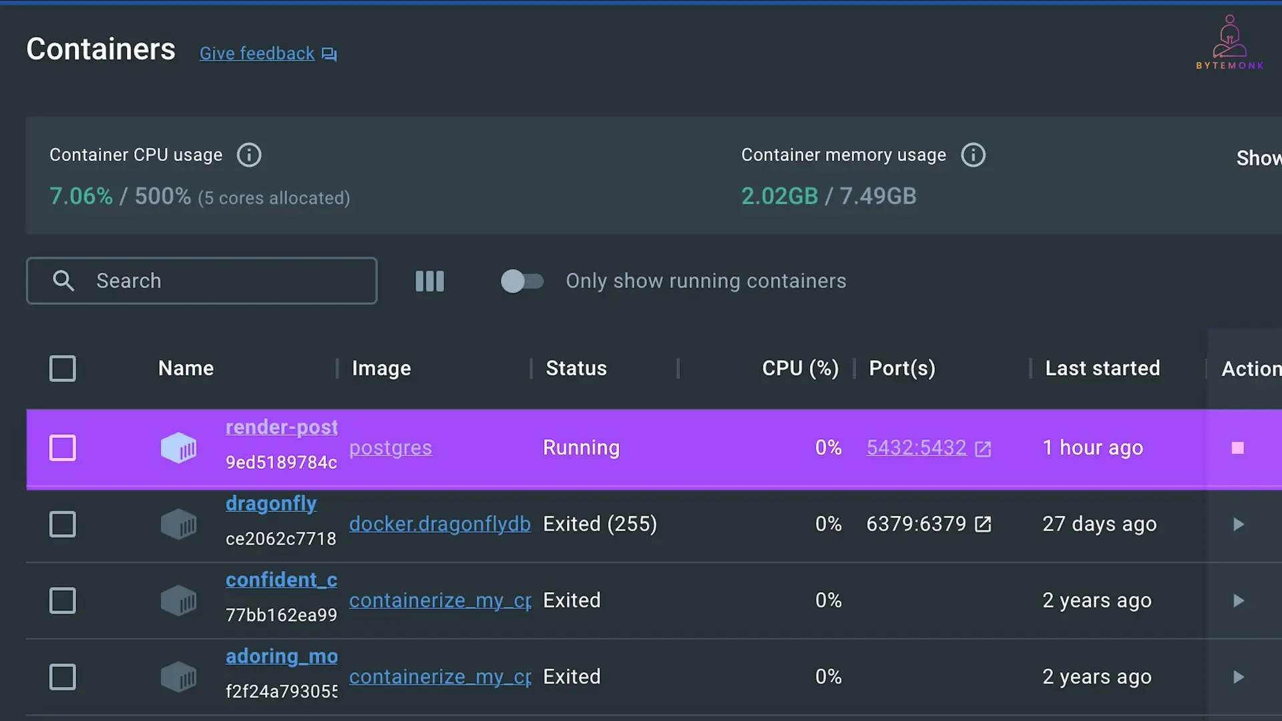This screenshot has height=721, width=1282.
Task: Stop the render-post container
Action: click(x=1238, y=448)
